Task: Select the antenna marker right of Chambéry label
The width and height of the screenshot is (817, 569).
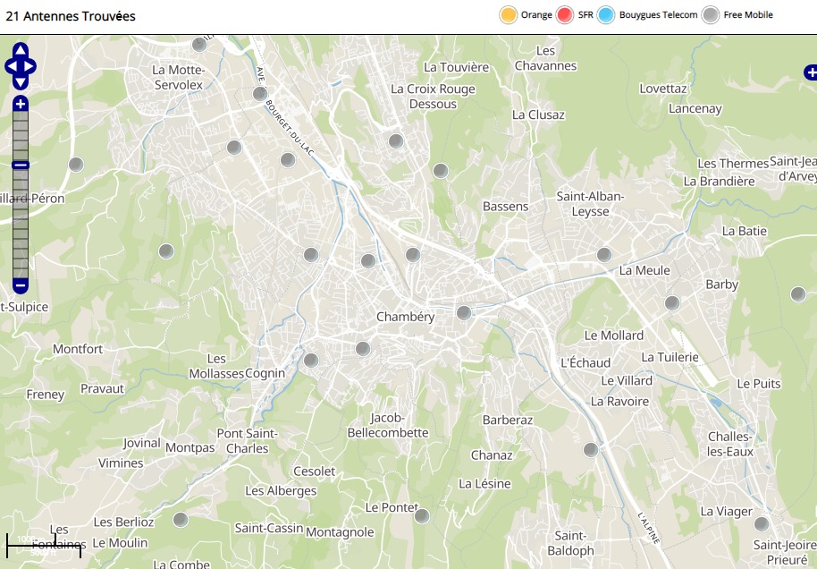Action: click(464, 313)
